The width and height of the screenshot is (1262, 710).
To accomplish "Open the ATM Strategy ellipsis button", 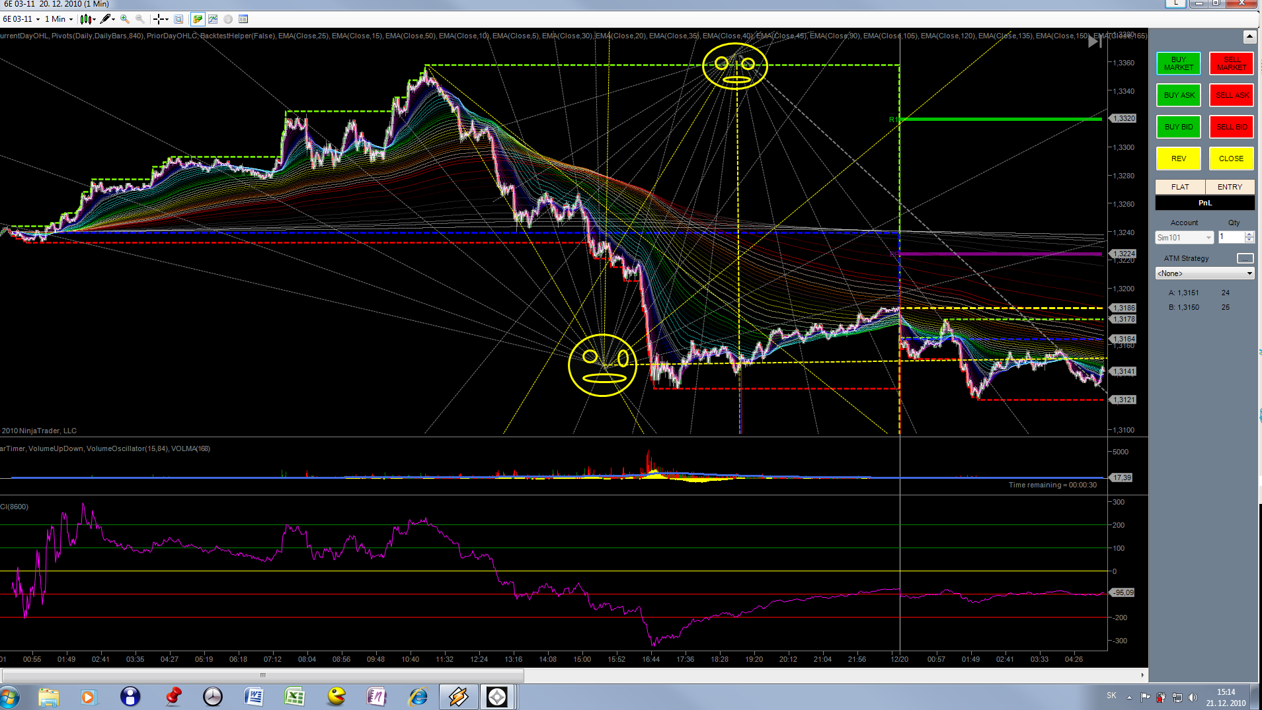I will point(1245,258).
